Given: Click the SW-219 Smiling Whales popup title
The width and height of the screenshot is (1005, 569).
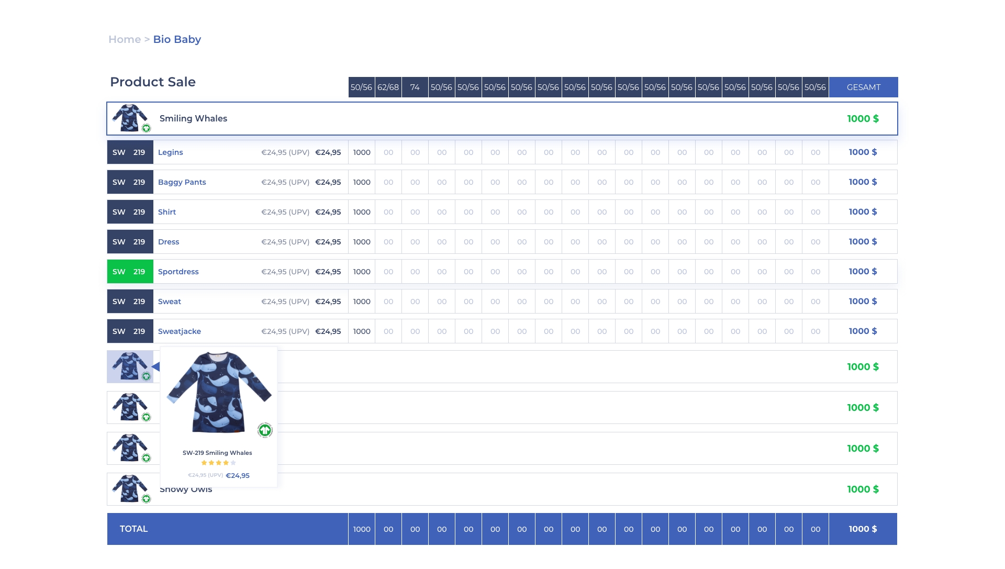Looking at the screenshot, I should [217, 453].
